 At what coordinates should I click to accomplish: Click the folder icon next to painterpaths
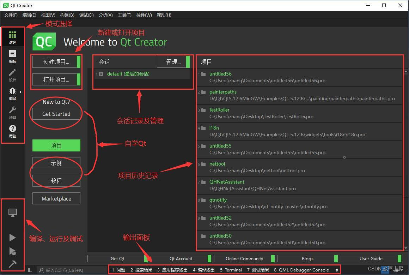point(203,92)
